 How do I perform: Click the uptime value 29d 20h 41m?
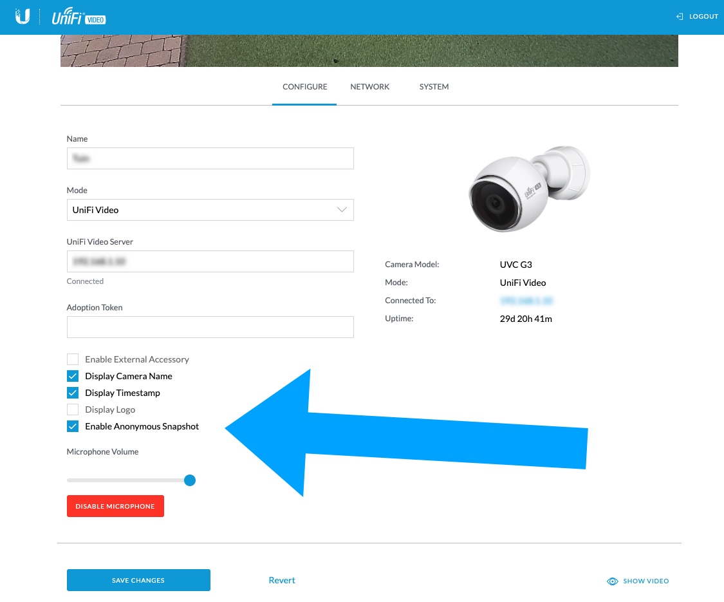[x=526, y=319]
